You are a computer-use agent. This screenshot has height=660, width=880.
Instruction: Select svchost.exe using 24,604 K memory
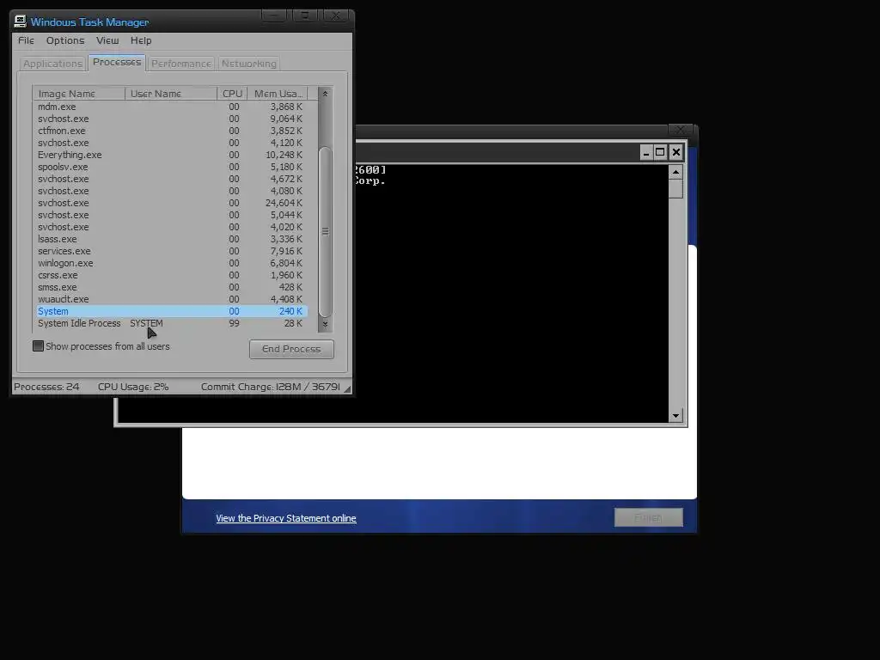170,203
